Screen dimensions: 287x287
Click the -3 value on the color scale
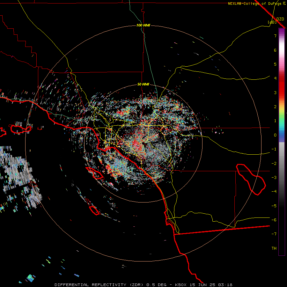(274, 178)
